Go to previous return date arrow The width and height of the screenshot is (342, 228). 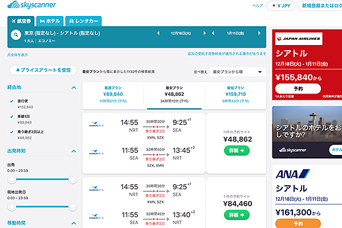(213, 33)
